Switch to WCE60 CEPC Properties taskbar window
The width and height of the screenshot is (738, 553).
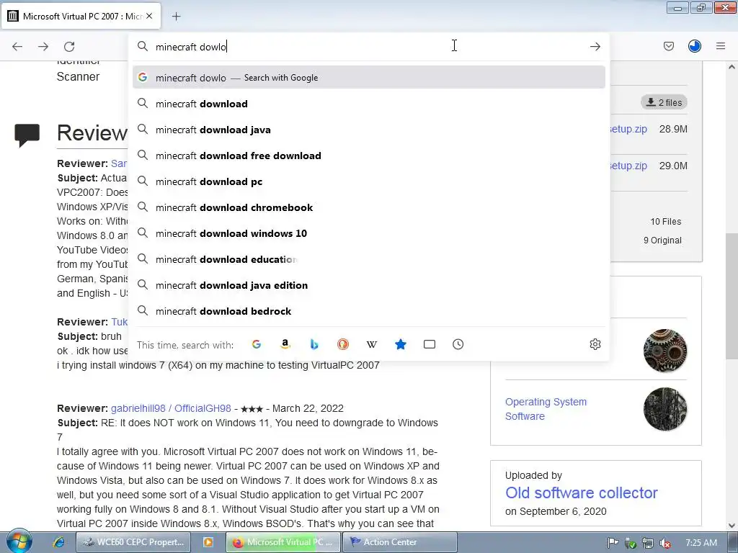click(133, 542)
